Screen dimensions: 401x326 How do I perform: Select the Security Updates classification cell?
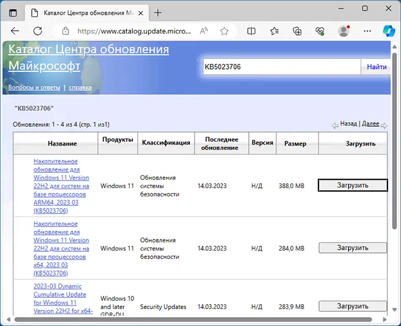tap(163, 307)
